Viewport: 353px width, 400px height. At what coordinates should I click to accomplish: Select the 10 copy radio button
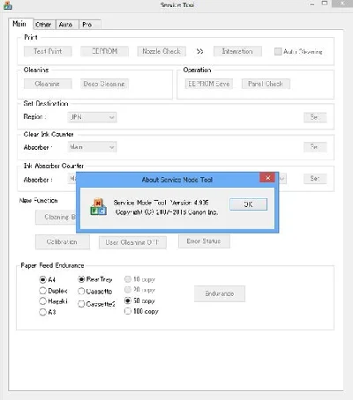click(128, 279)
